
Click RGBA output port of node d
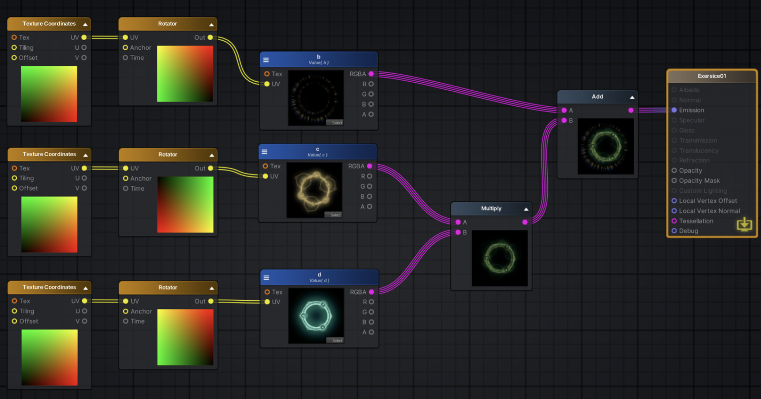click(x=371, y=292)
